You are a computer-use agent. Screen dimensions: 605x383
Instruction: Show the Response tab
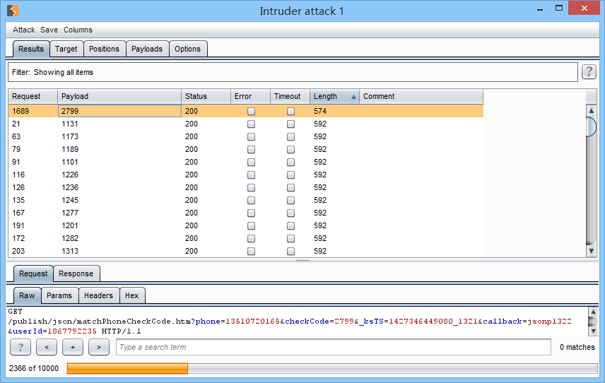[76, 273]
